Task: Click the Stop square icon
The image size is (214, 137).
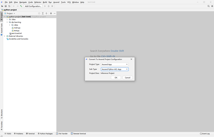Action: click(x=52, y=6)
